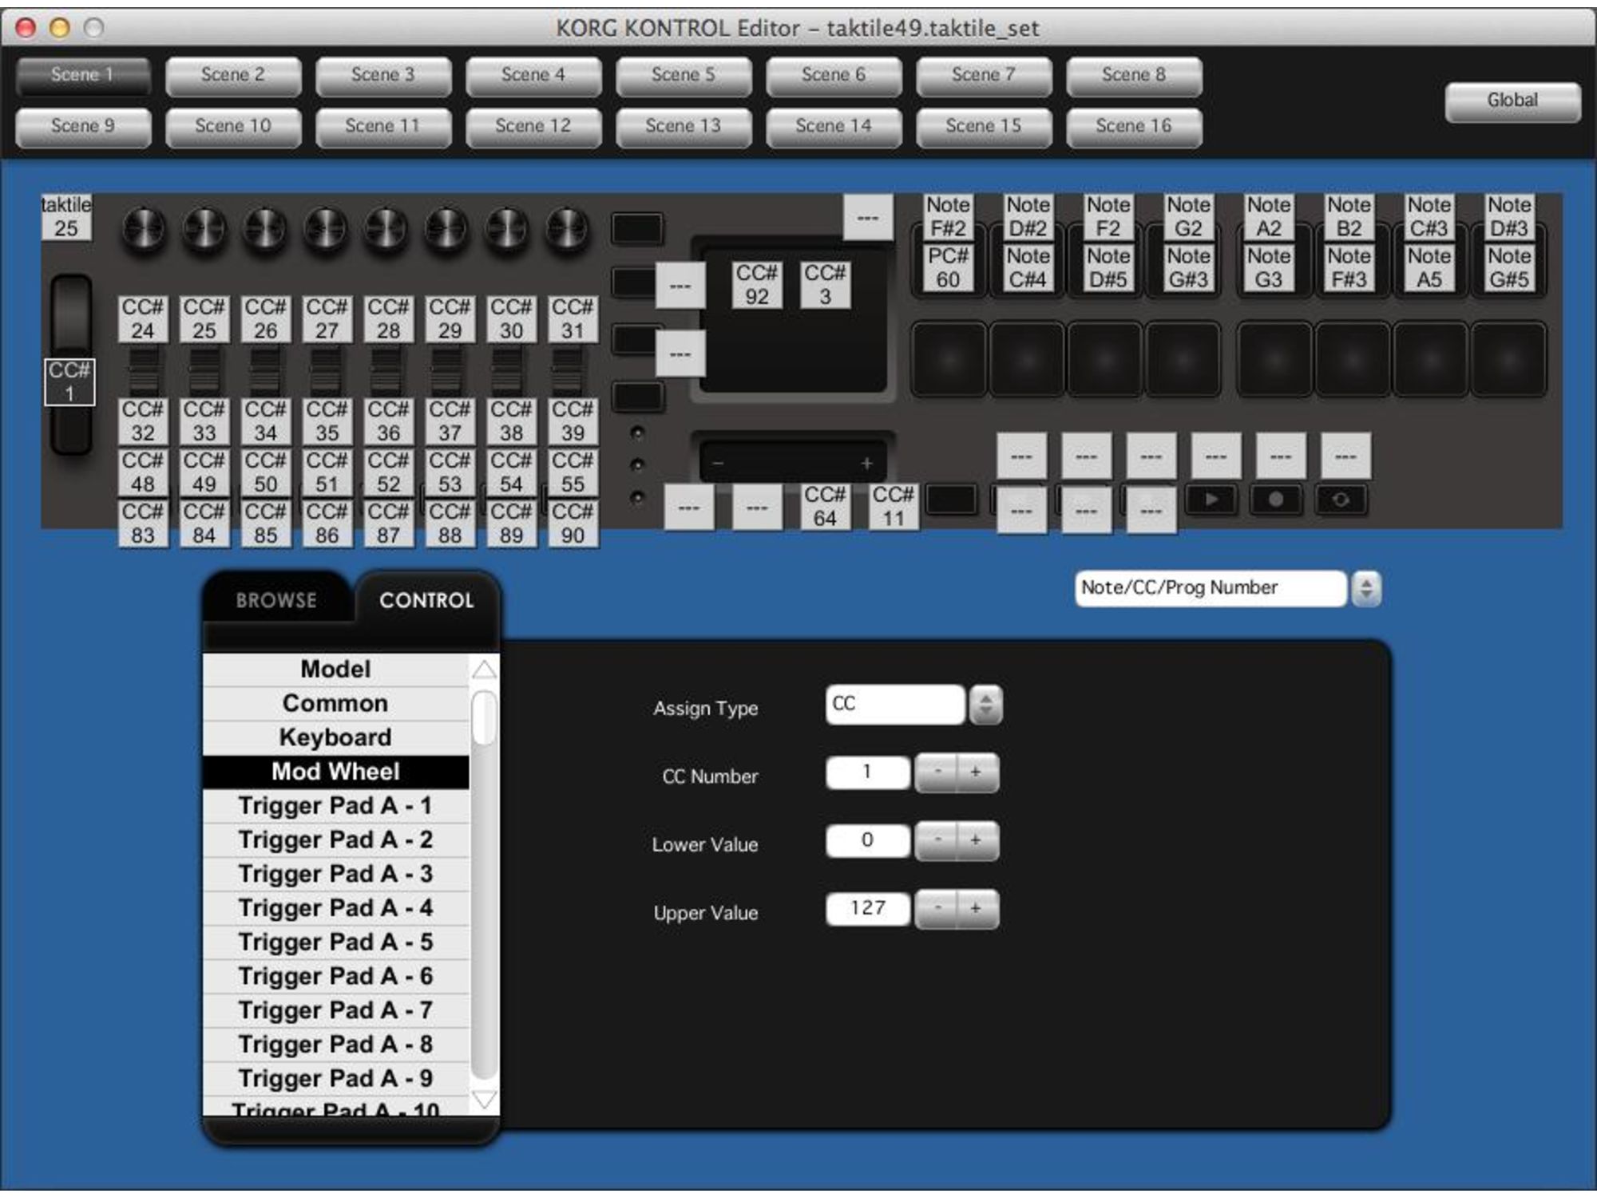Select Common in the control list
1597x1197 pixels.
pyautogui.click(x=335, y=704)
